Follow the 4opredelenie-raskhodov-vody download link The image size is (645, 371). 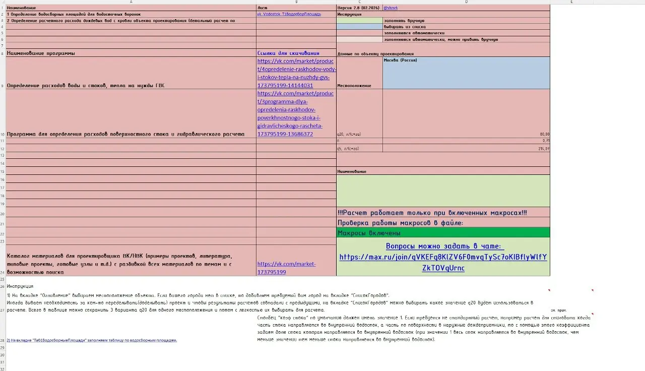tap(295, 73)
